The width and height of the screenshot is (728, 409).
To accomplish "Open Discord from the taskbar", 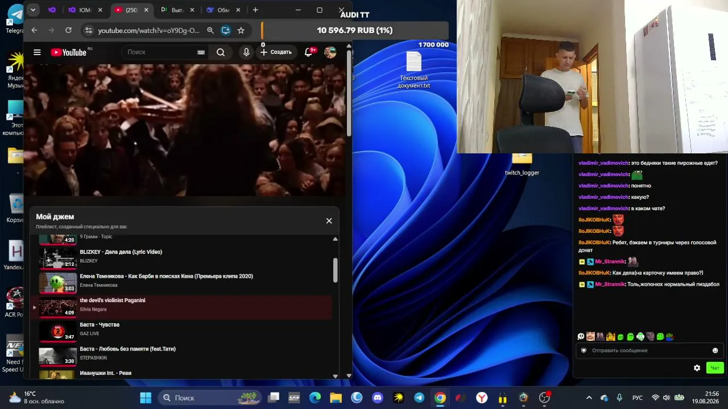I will coord(378,398).
